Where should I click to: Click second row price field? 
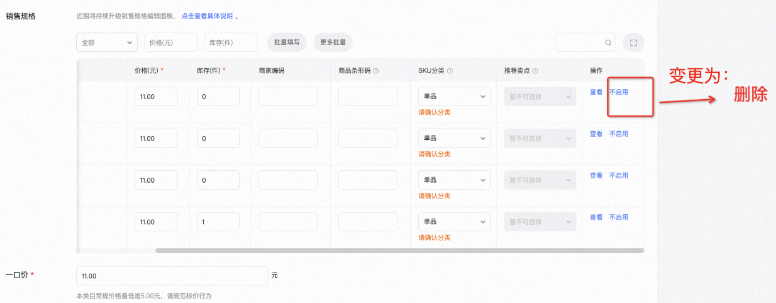156,138
